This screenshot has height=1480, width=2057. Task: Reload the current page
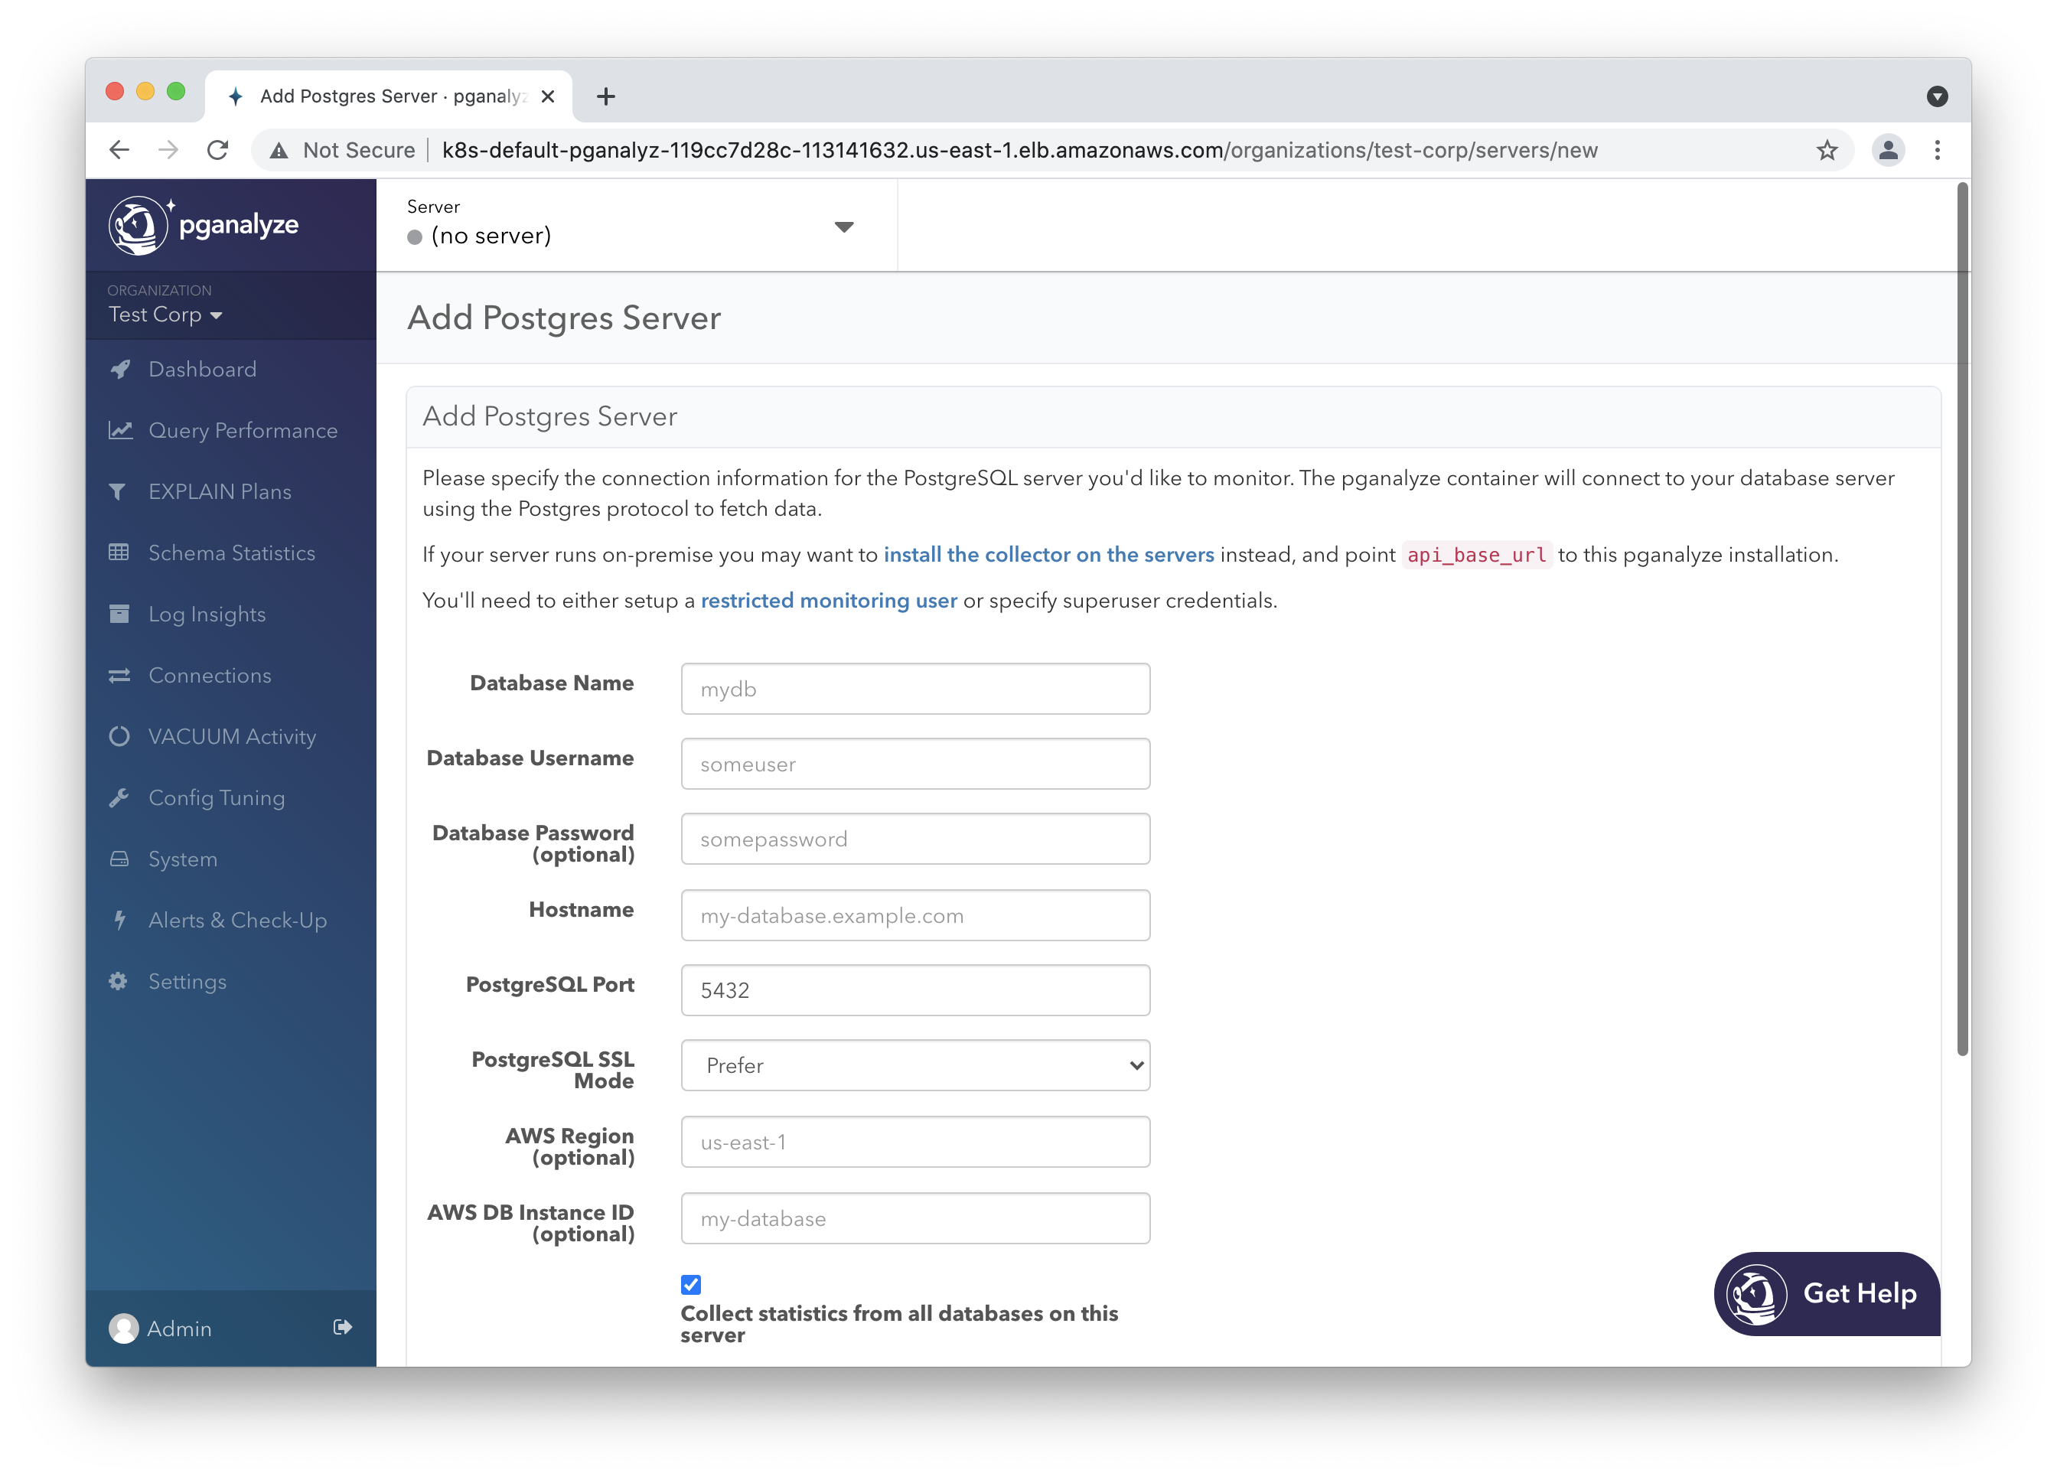[x=217, y=150]
